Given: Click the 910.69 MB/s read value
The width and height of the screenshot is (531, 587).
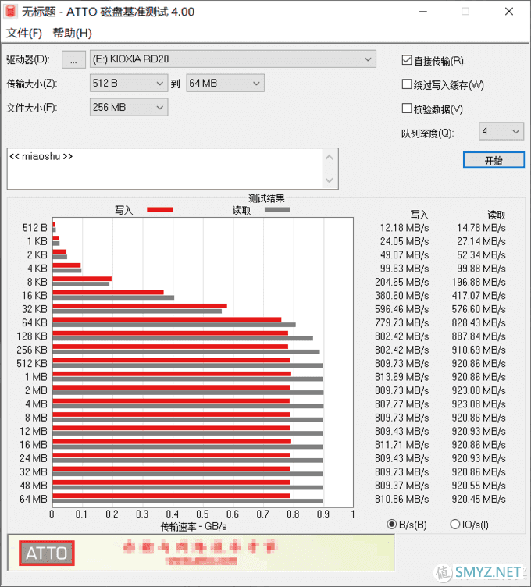Looking at the screenshot, I should tap(479, 350).
